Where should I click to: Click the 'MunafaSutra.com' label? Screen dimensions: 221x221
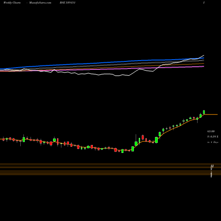click(40, 3)
